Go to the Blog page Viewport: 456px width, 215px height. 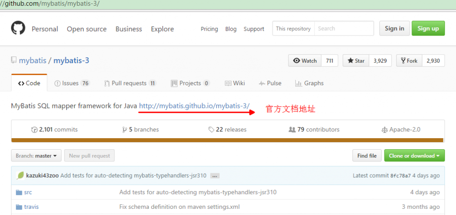[x=231, y=29]
